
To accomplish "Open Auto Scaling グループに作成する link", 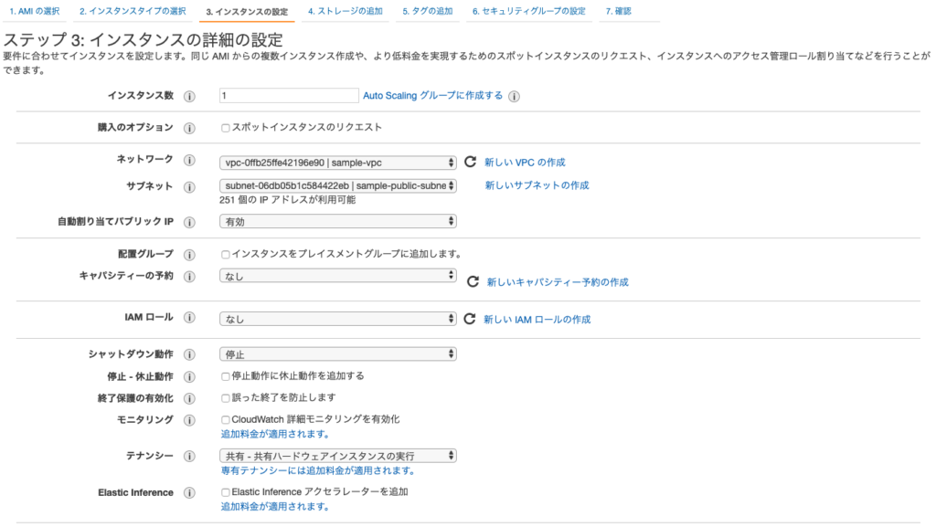I will 432,95.
